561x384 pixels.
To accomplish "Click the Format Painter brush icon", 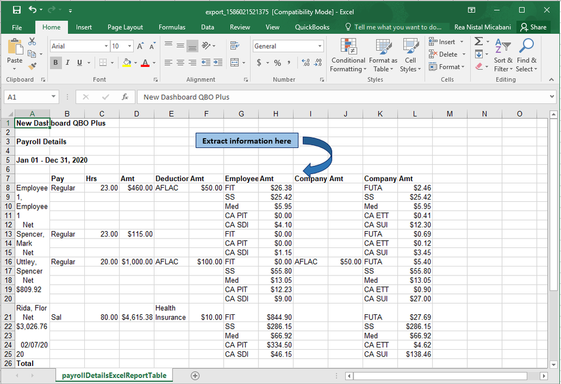I will [x=32, y=66].
